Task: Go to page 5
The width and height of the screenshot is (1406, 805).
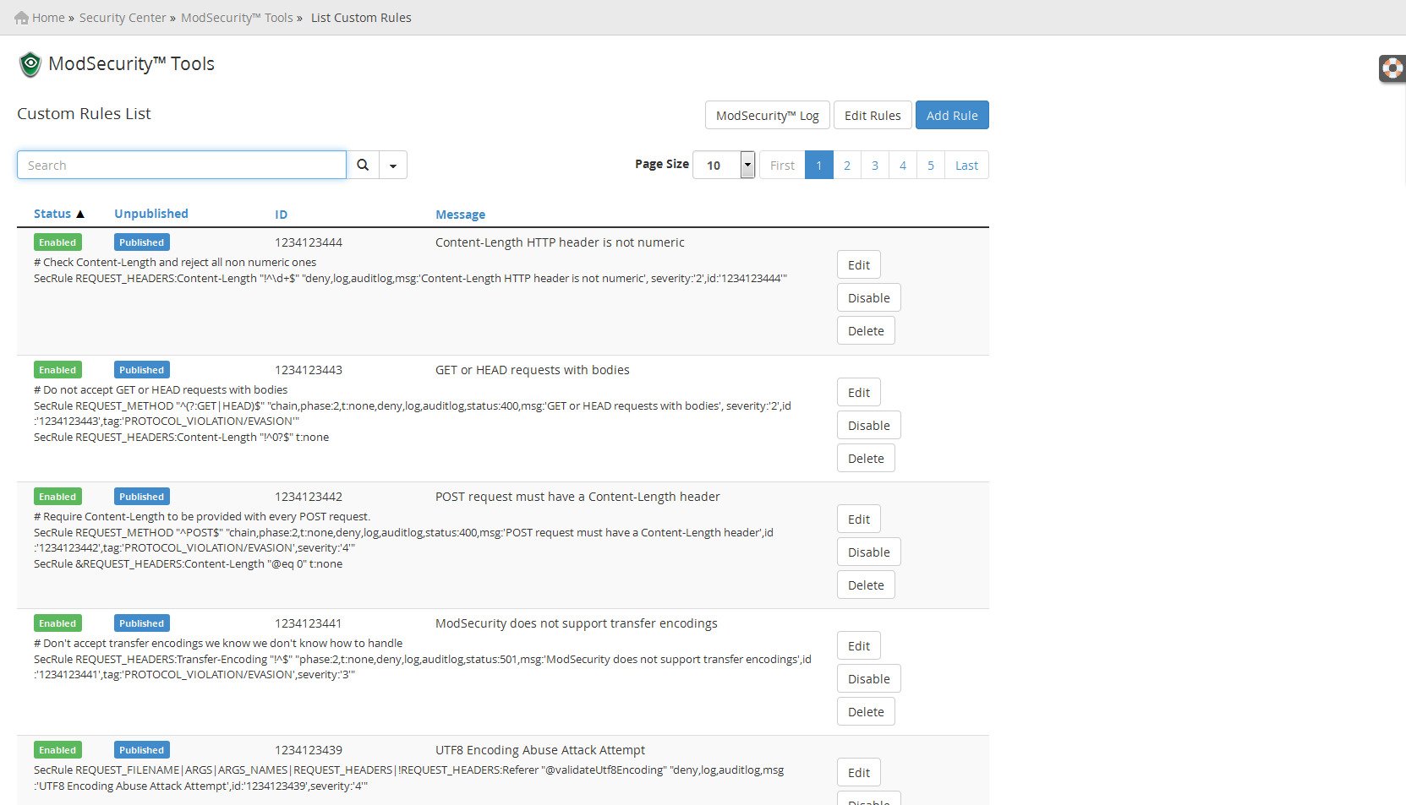Action: click(931, 165)
